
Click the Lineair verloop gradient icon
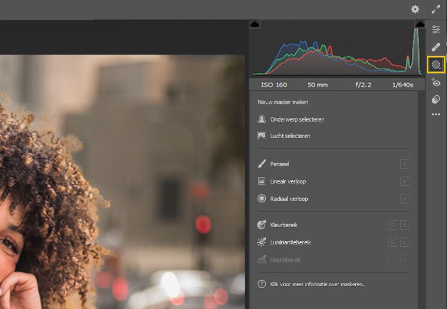click(262, 181)
